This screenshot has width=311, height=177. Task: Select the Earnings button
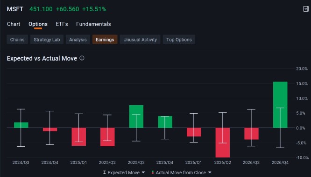click(x=105, y=40)
